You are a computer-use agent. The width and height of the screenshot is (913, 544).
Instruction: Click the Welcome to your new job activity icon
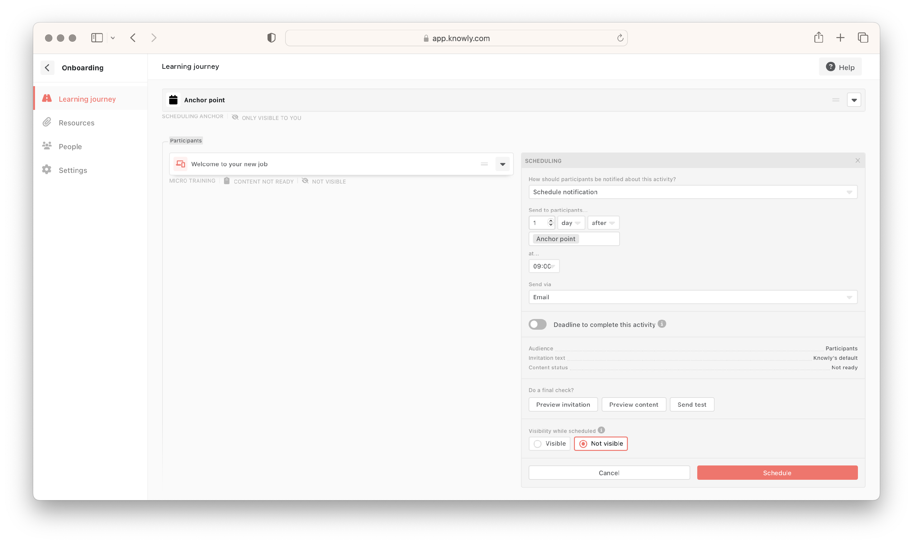pyautogui.click(x=180, y=164)
